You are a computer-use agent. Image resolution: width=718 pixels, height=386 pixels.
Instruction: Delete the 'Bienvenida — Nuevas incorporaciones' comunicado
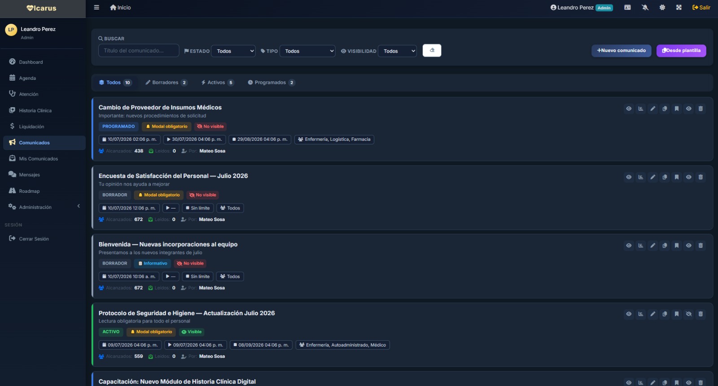click(x=700, y=245)
